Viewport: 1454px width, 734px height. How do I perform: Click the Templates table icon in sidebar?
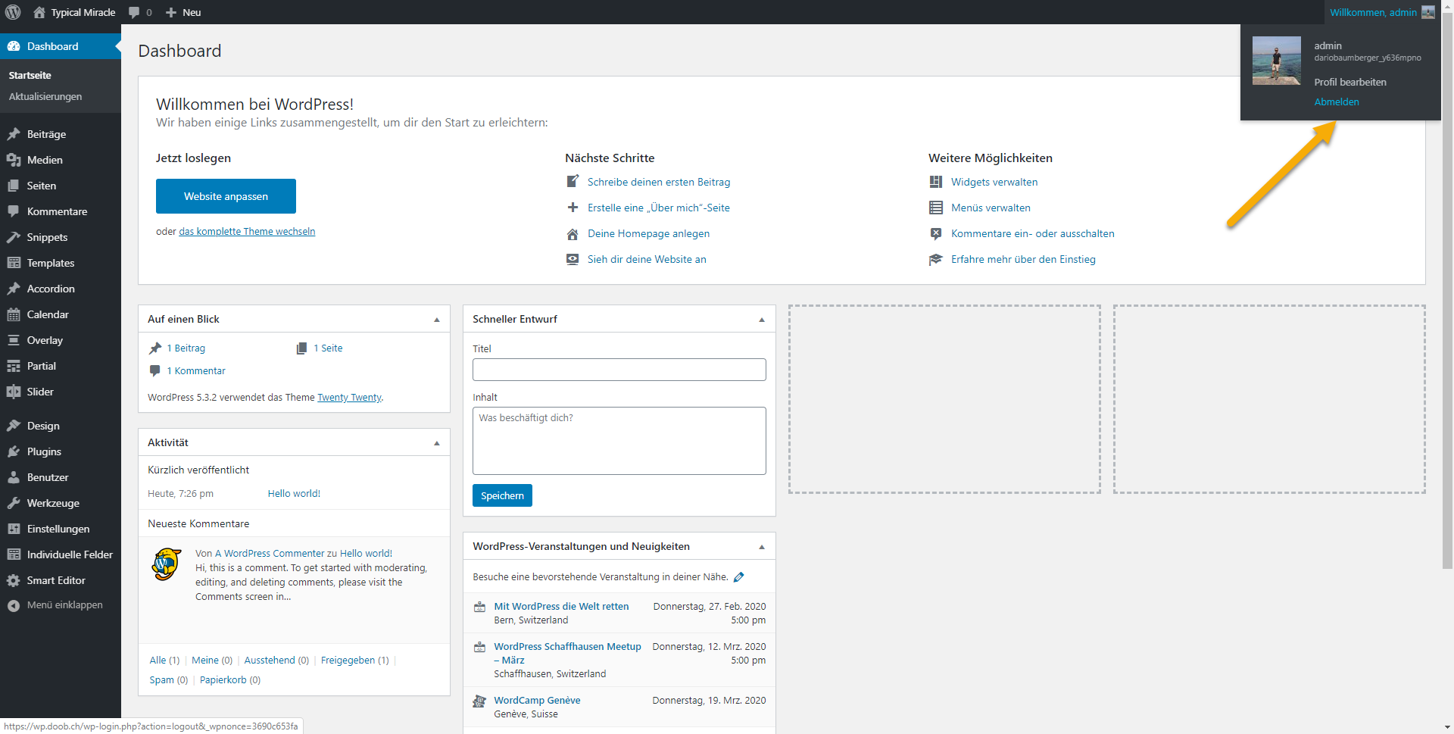tap(14, 263)
